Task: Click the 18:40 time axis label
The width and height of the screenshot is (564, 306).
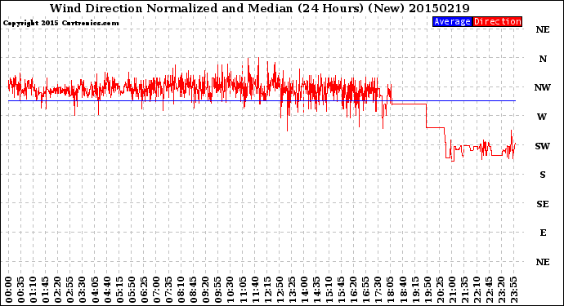Action: [x=403, y=290]
